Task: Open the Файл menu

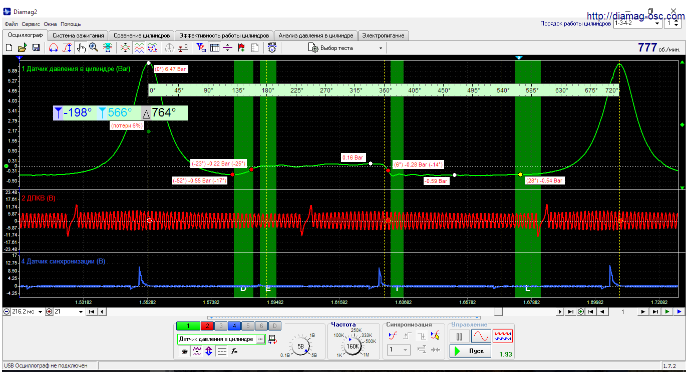Action: point(11,24)
